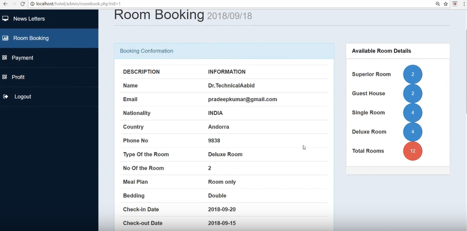Click the Nationality row label
This screenshot has height=231, width=467.
click(137, 113)
